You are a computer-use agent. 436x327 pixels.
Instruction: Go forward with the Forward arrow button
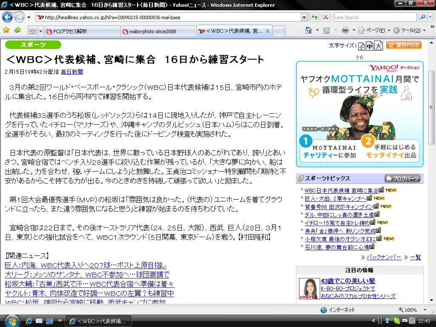click(19, 17)
